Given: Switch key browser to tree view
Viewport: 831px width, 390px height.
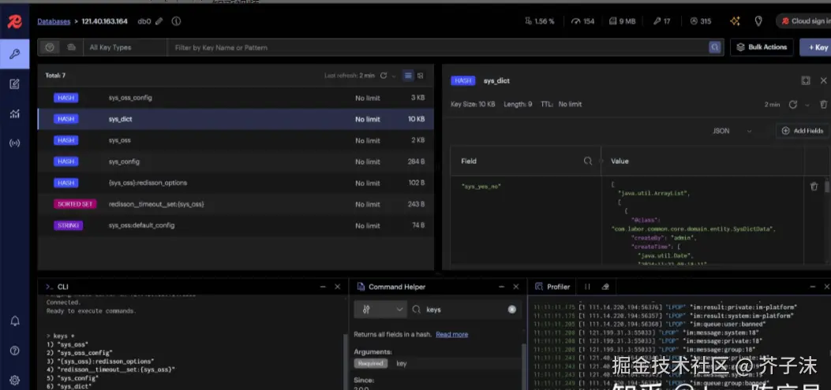Looking at the screenshot, I should point(421,76).
